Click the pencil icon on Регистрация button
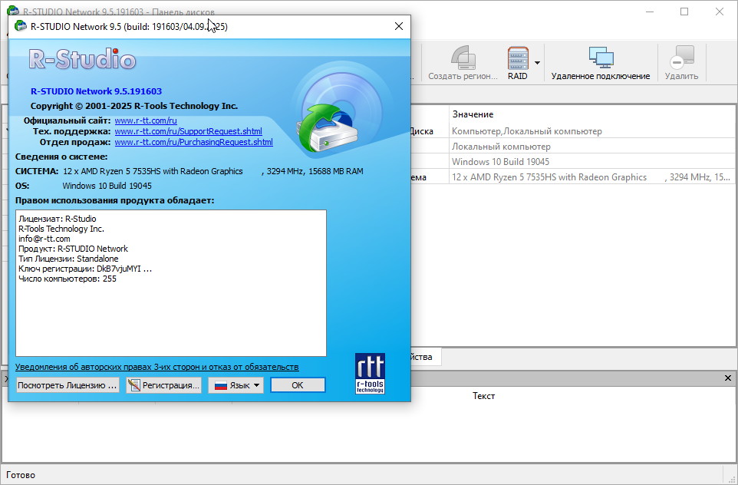Image resolution: width=738 pixels, height=485 pixels. [134, 385]
